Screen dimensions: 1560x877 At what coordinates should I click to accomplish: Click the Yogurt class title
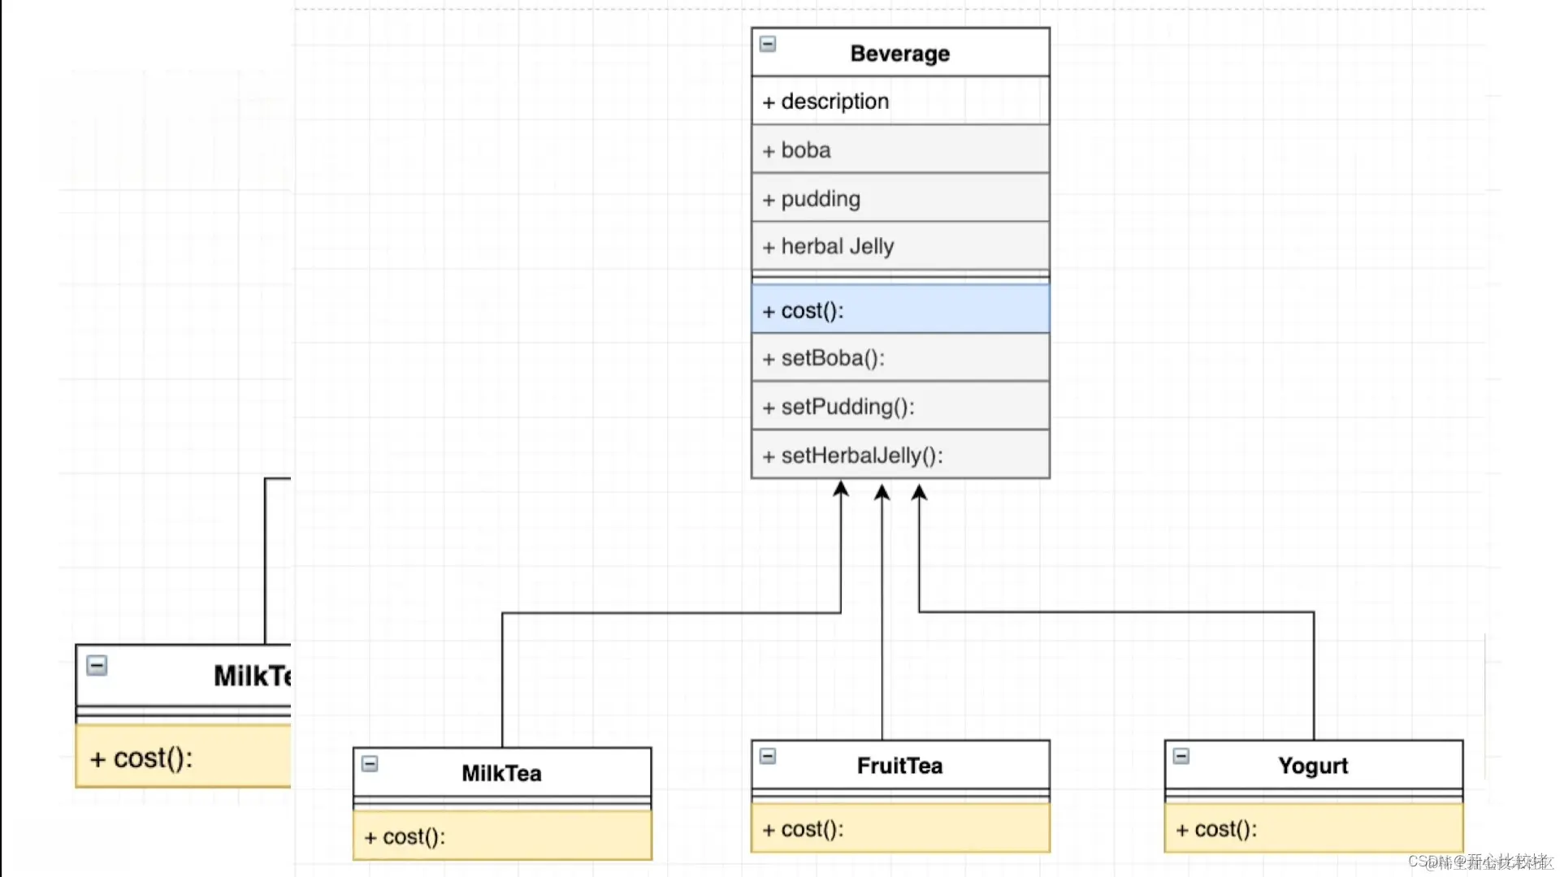1312,766
